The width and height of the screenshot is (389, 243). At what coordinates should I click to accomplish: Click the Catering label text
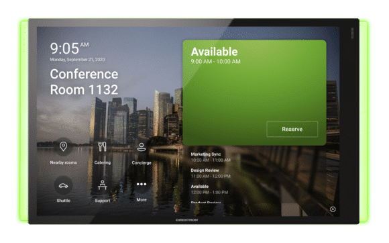point(102,162)
